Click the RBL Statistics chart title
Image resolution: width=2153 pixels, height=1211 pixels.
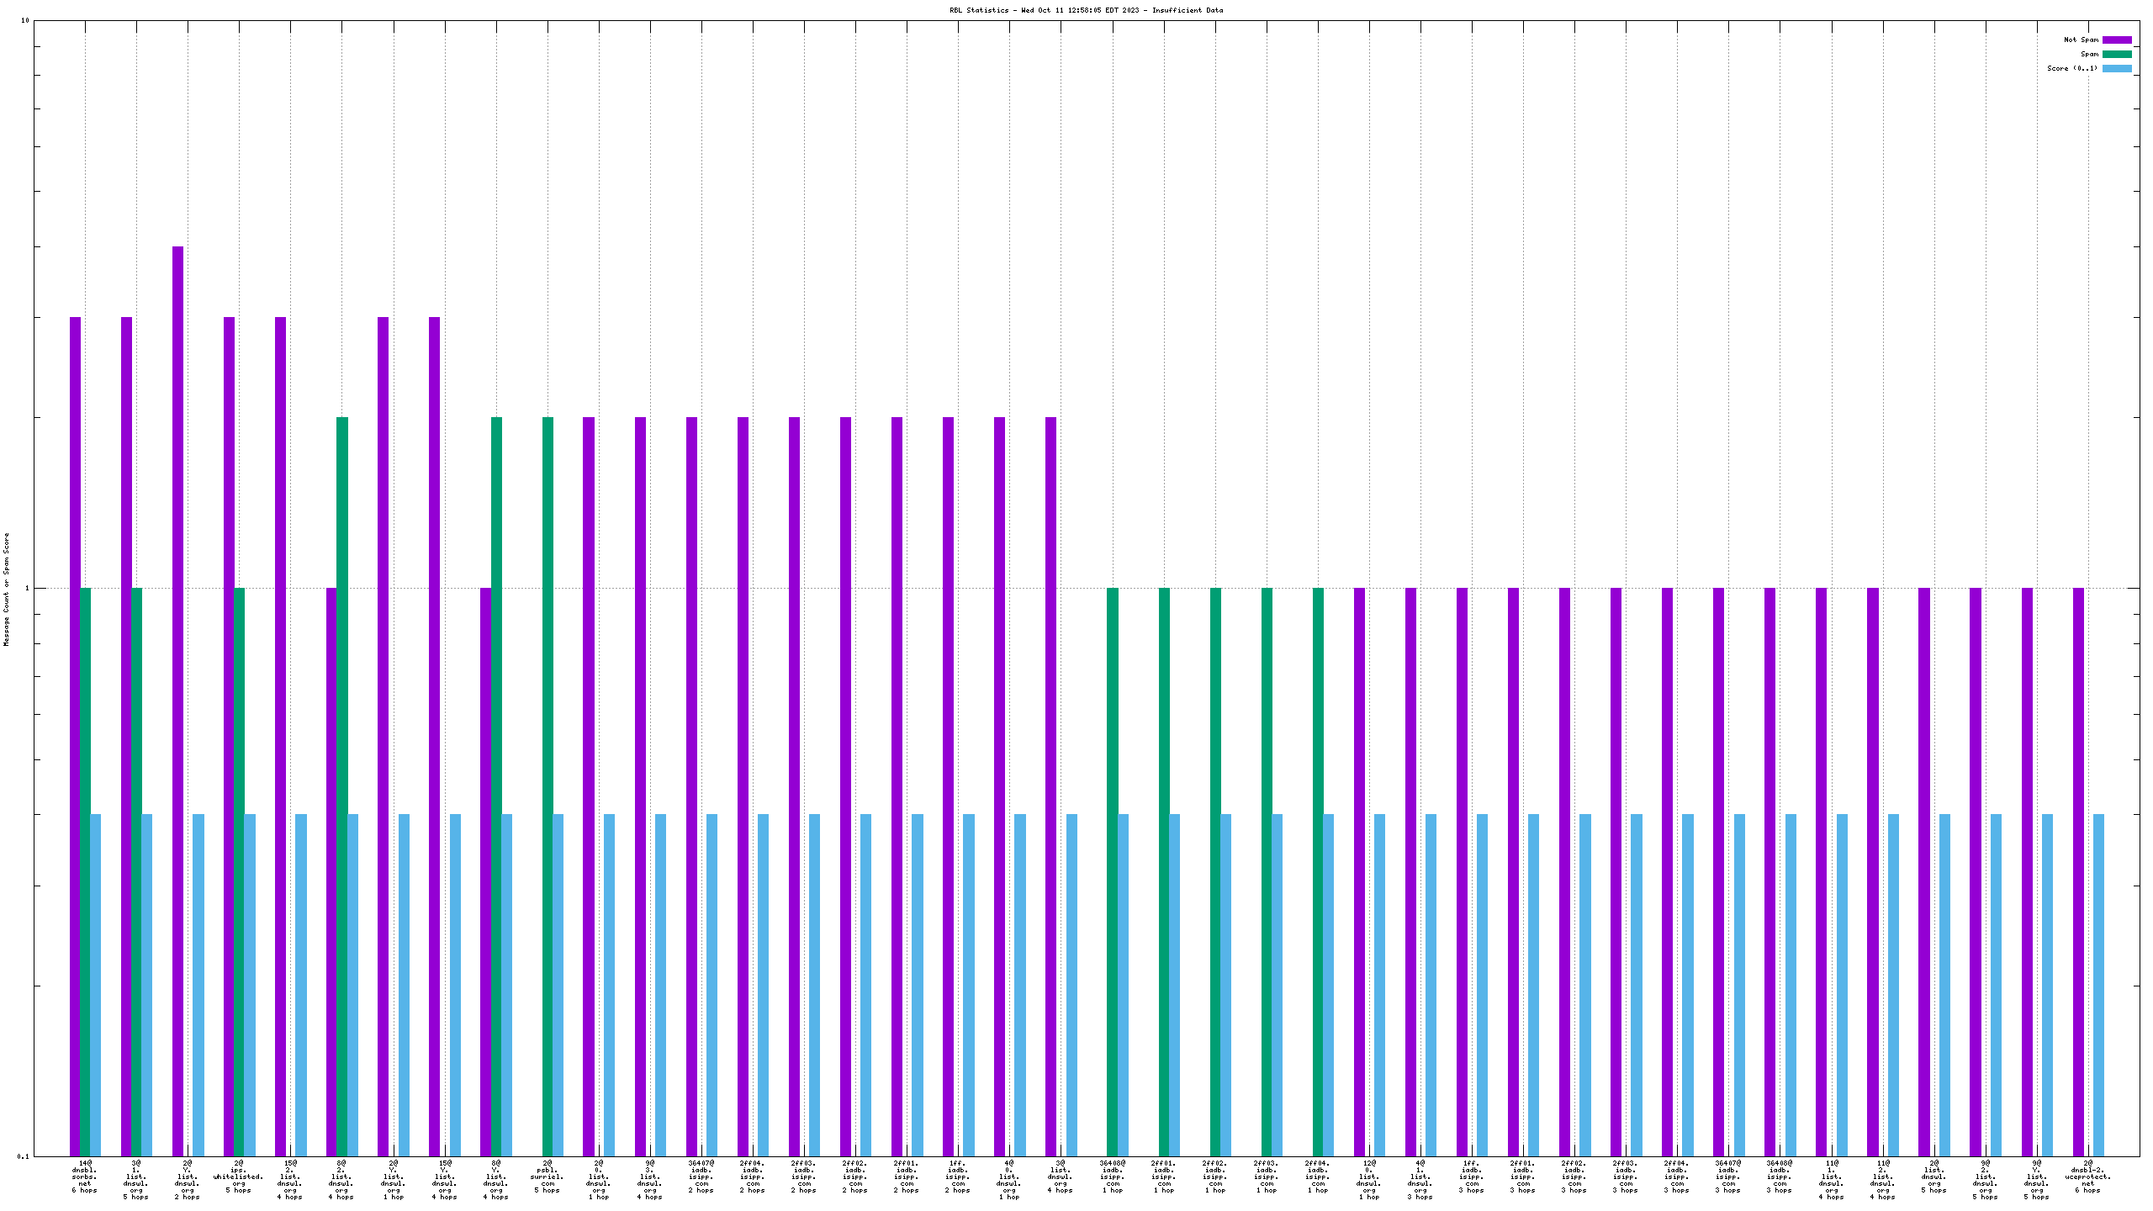1086,10
